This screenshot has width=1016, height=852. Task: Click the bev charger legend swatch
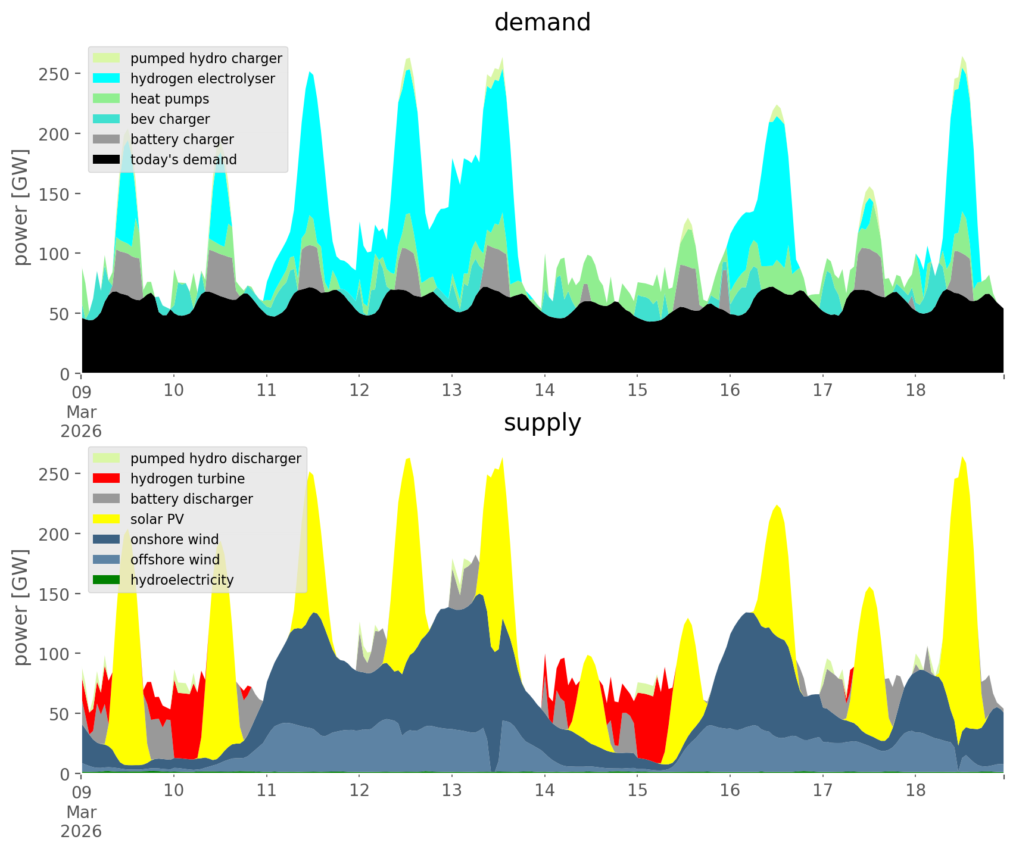[x=107, y=119]
